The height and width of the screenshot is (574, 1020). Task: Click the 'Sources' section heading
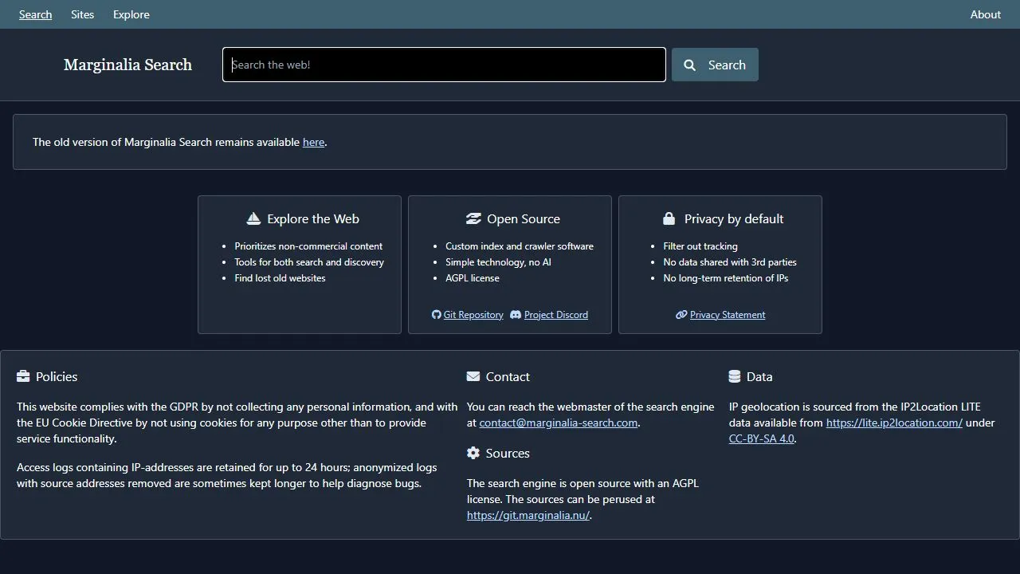(508, 453)
